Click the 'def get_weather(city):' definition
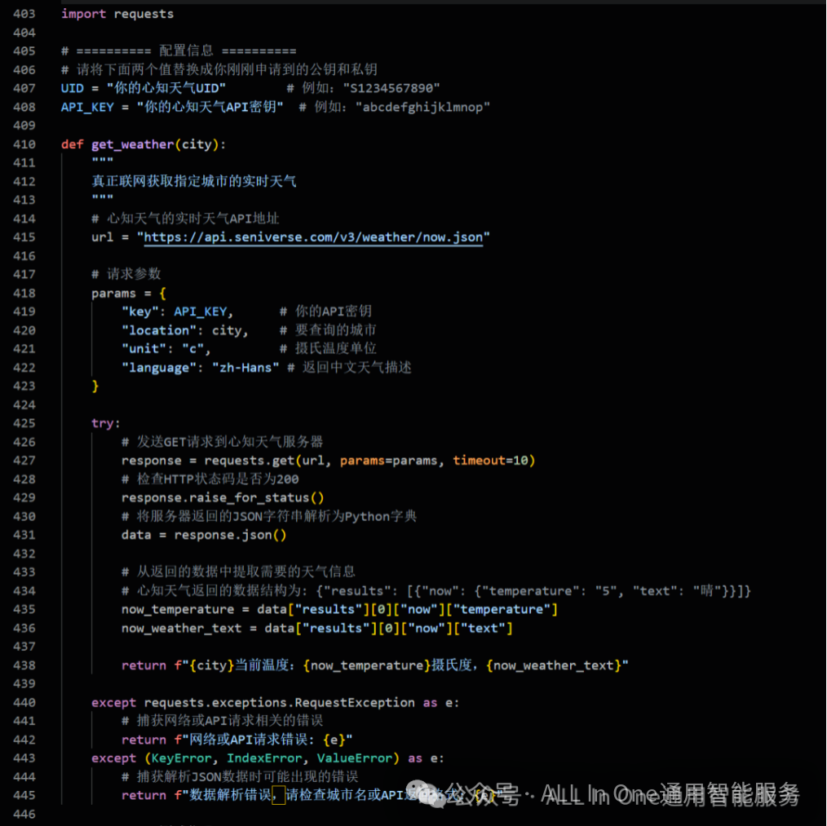 click(144, 144)
